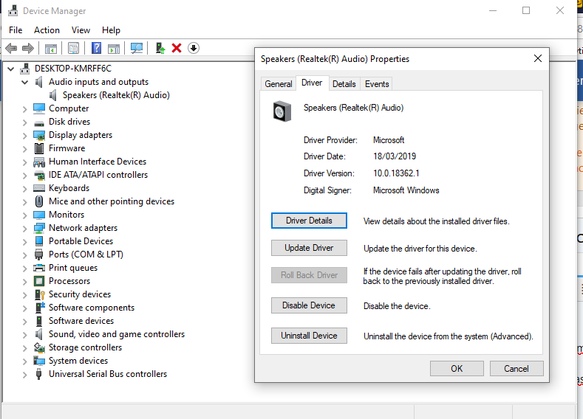The image size is (583, 419).
Task: Expand the Monitors category
Action: [24, 215]
